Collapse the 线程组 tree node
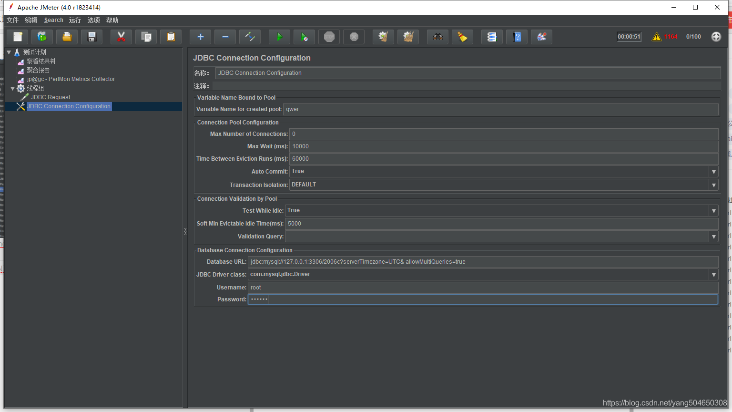 click(12, 88)
